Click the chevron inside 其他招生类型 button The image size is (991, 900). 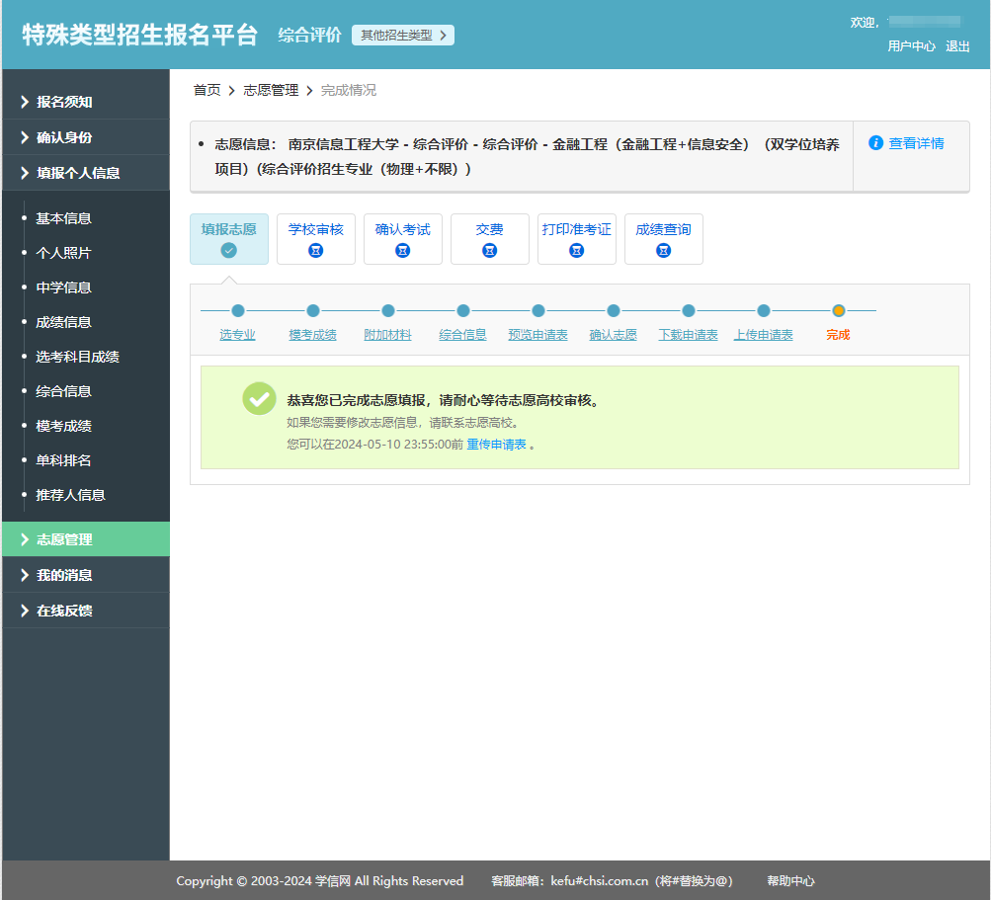click(x=443, y=36)
